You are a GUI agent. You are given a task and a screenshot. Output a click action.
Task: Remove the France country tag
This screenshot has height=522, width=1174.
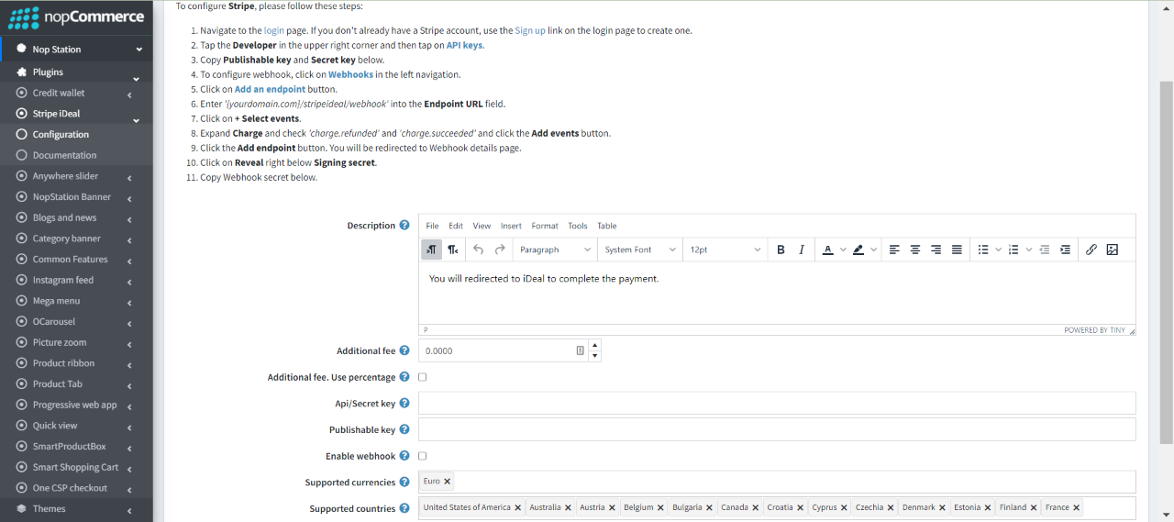click(x=1077, y=507)
